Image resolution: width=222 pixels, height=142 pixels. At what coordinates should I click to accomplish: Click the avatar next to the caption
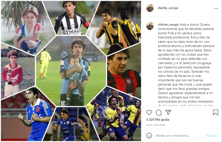click(x=150, y=26)
